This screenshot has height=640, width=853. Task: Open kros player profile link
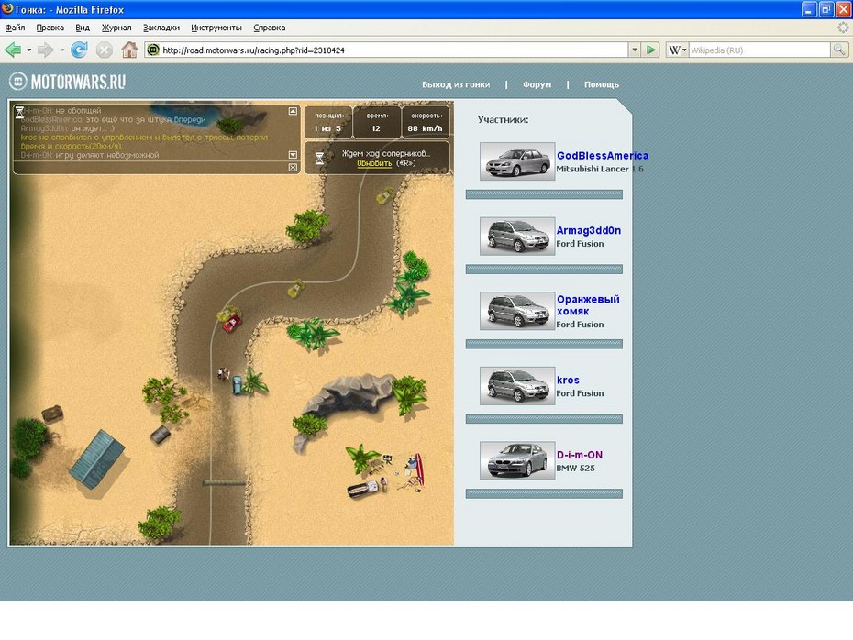568,381
